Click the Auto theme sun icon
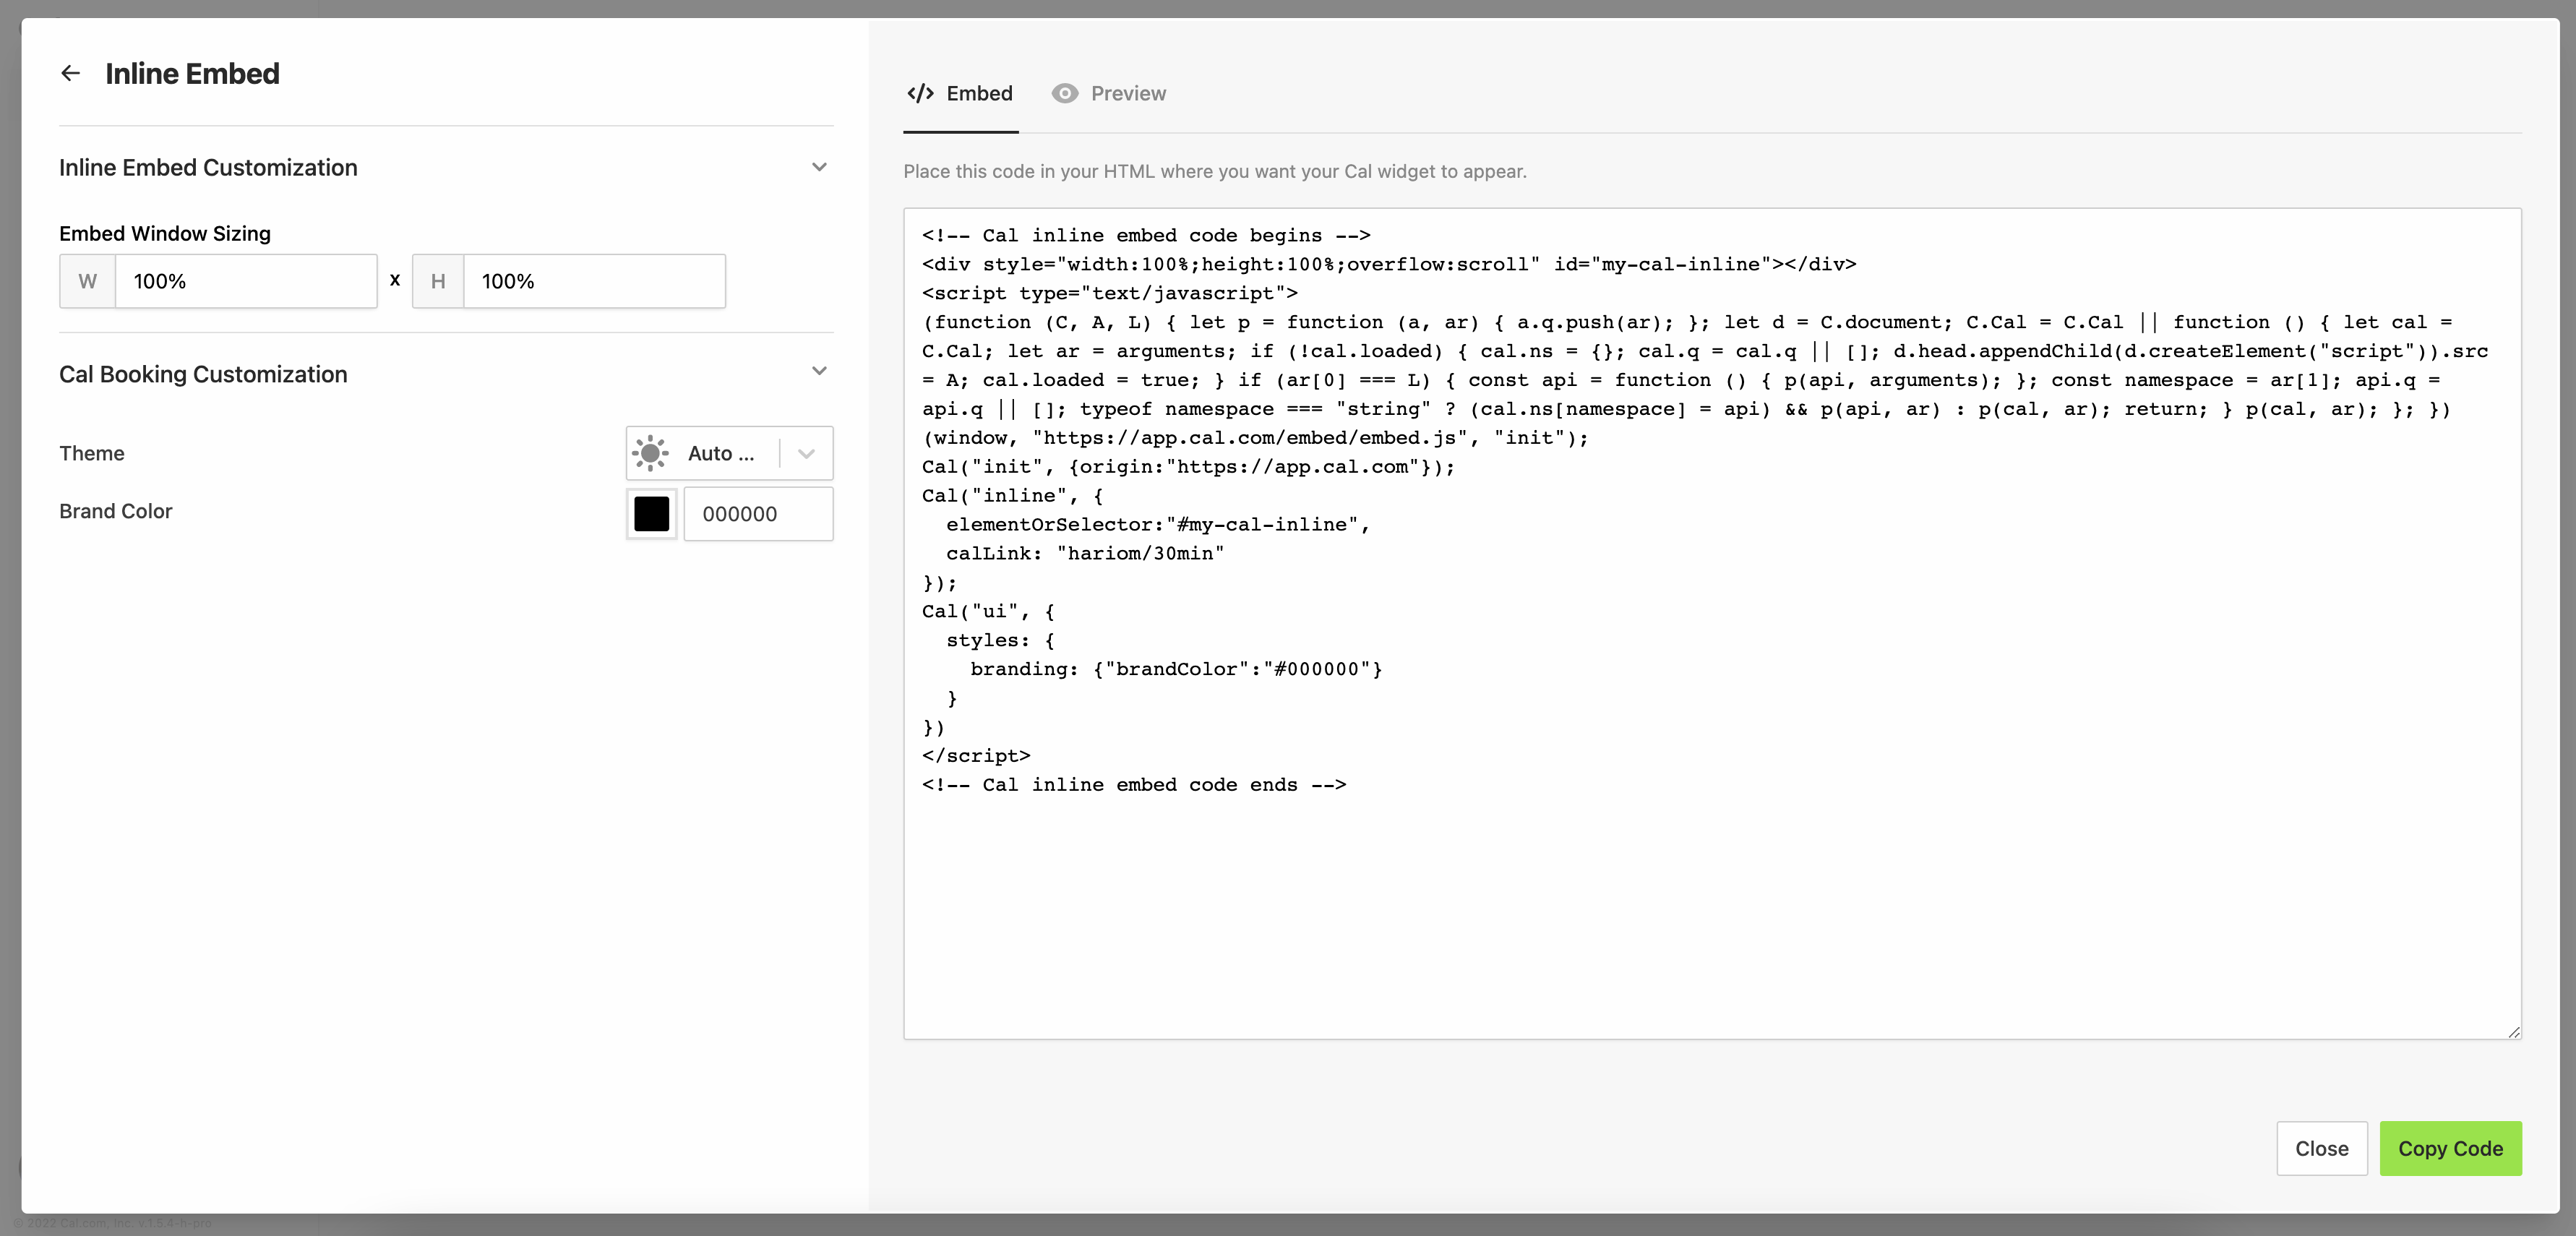The height and width of the screenshot is (1236, 2576). coord(651,452)
